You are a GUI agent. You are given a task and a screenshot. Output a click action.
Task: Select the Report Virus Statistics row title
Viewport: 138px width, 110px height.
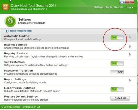[x=20, y=88]
